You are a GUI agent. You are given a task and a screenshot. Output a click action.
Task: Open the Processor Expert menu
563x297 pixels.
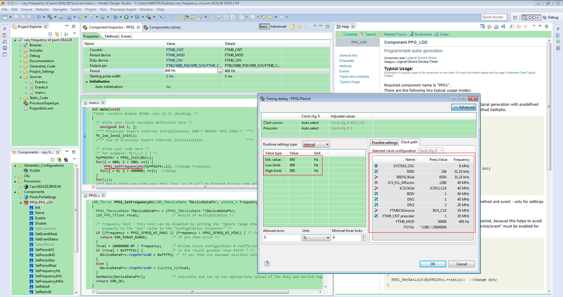coord(124,10)
